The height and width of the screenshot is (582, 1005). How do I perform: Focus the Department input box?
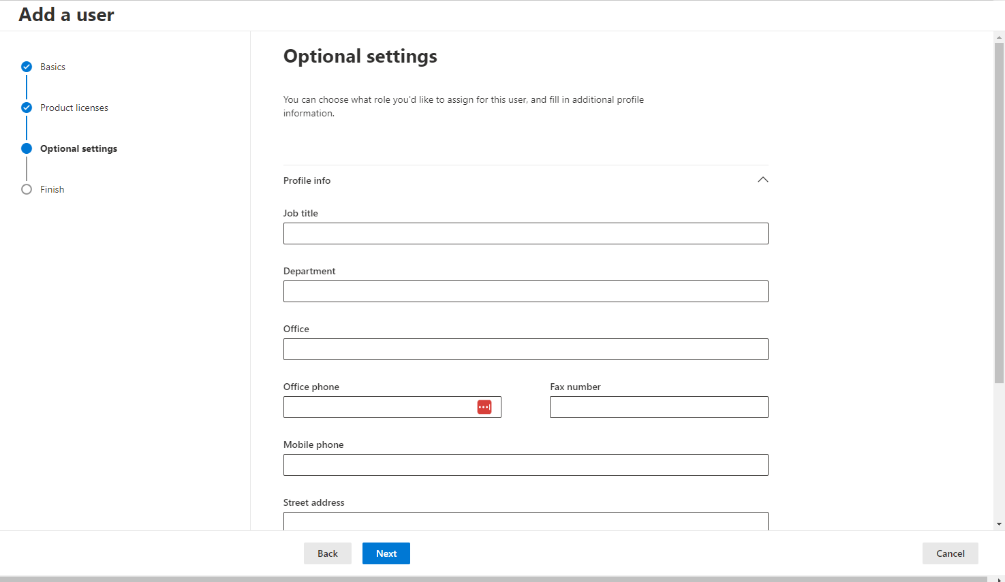point(526,291)
